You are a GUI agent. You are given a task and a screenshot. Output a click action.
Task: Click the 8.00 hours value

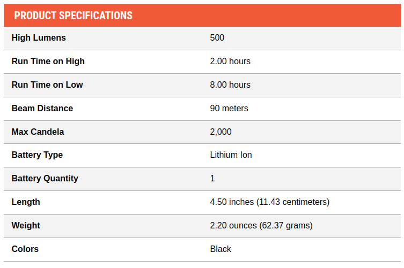click(230, 85)
